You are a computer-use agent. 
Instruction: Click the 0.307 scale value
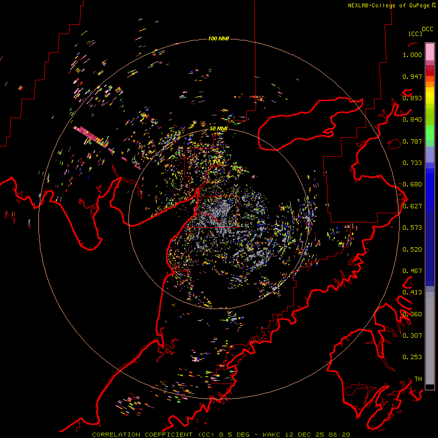(x=412, y=336)
